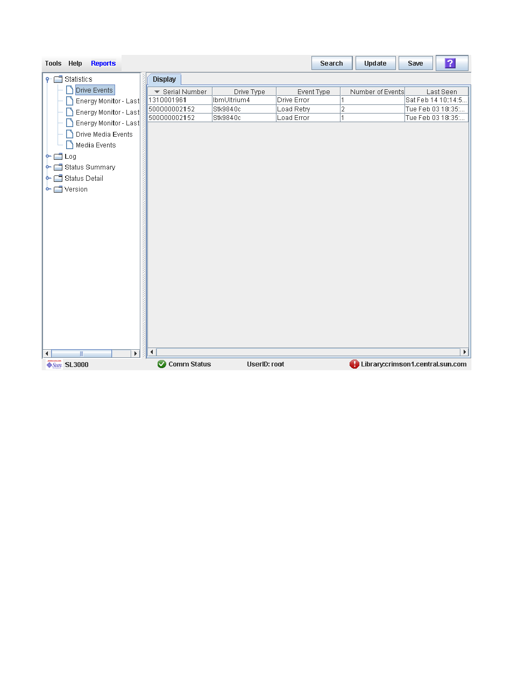Collapse the Statistics tree node
This screenshot has height=699, width=511.
click(48, 80)
